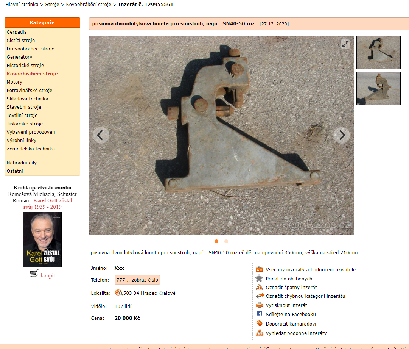The width and height of the screenshot is (409, 349).
Task: Open the Kovoobráběcí stroje category
Action: point(32,74)
